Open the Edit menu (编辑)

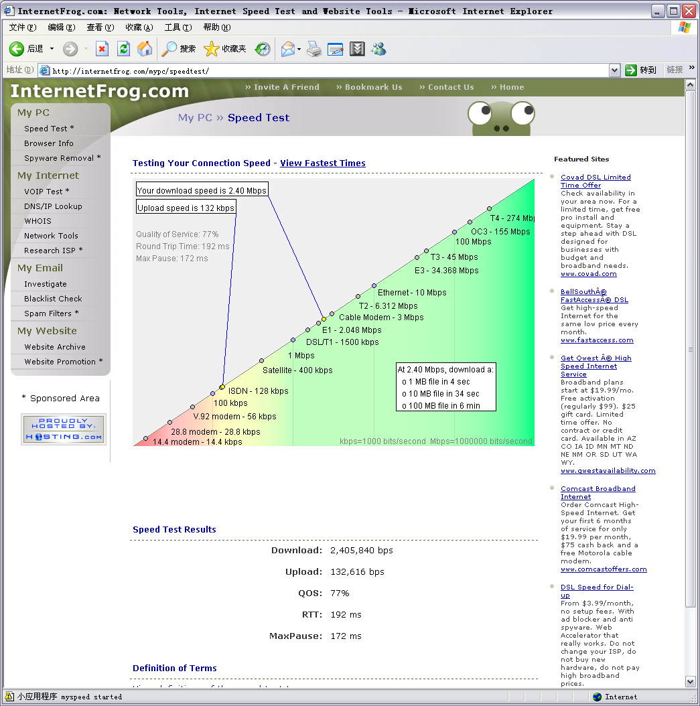click(x=62, y=27)
